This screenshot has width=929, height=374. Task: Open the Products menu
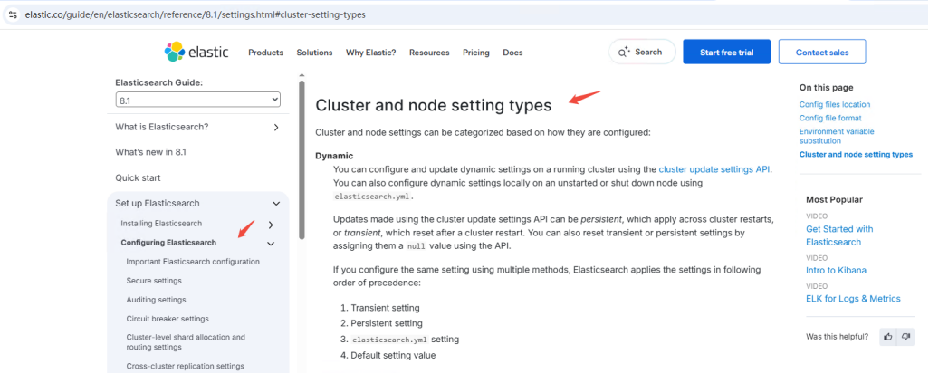[265, 53]
